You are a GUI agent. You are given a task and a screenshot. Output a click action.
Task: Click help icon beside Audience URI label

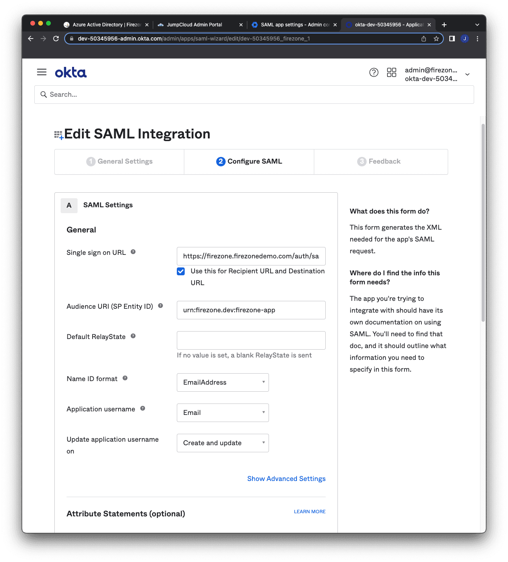161,306
